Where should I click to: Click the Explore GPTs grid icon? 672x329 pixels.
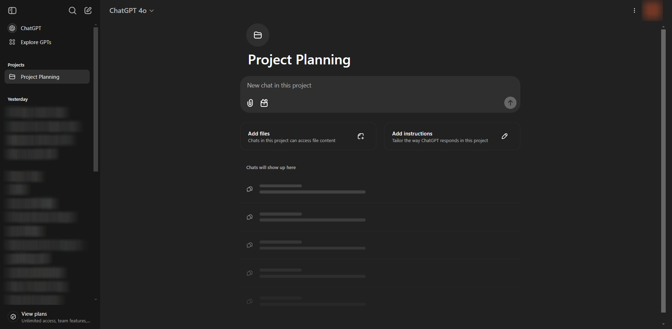(12, 42)
